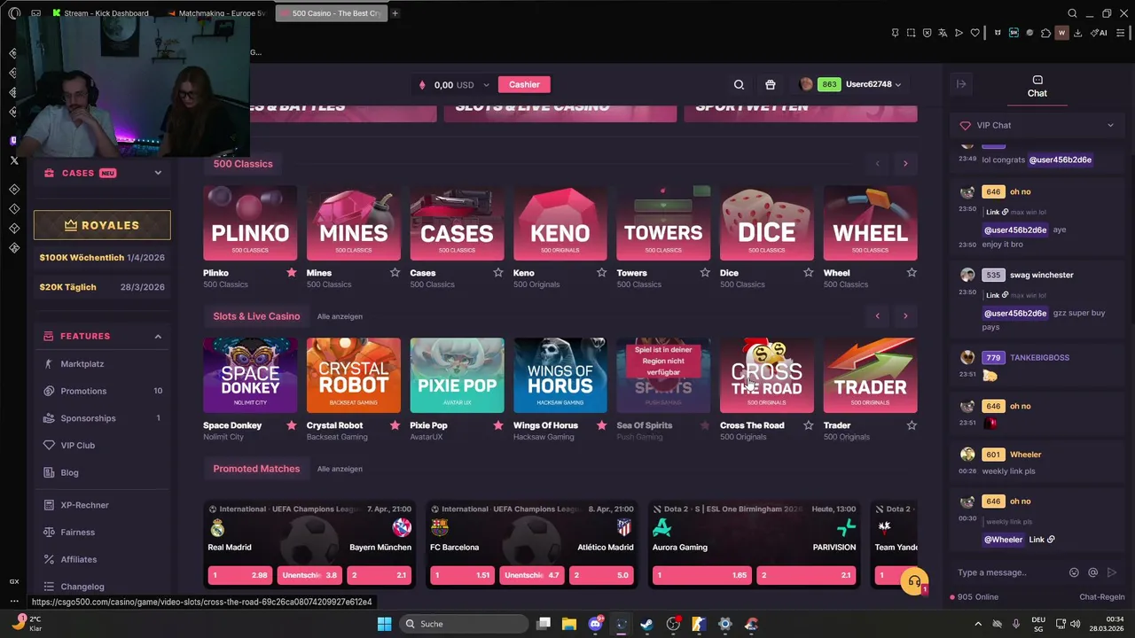Open Changelog in the sidebar menu
Screen dimensions: 1135x638
(82, 587)
